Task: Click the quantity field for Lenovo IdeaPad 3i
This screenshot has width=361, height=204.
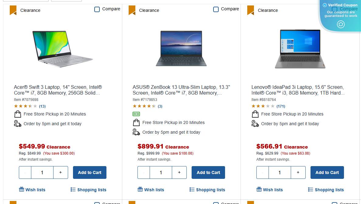Action: coord(279,172)
